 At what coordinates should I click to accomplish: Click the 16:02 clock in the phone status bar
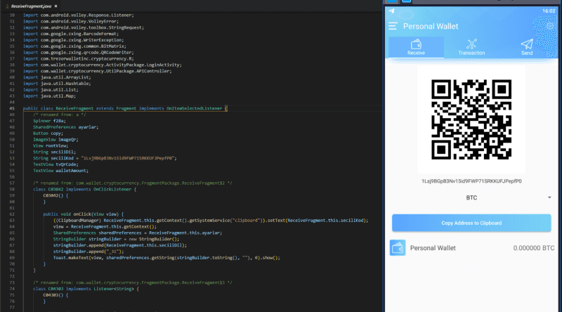549,11
